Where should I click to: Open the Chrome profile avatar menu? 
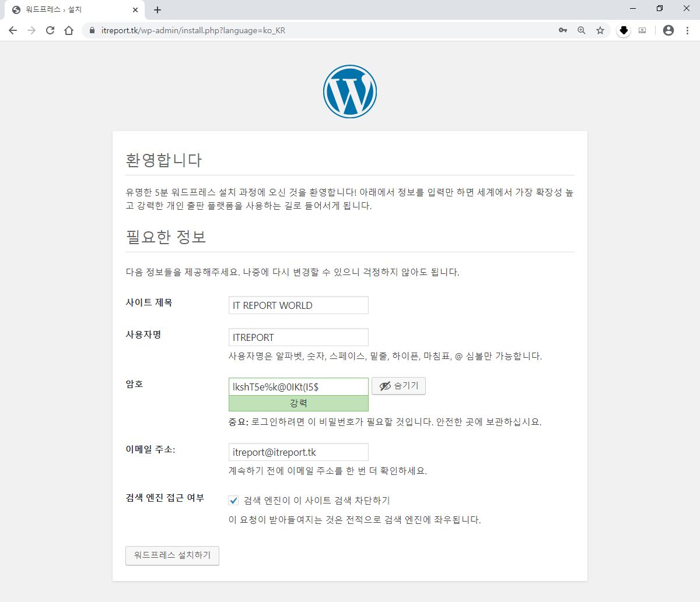(668, 30)
